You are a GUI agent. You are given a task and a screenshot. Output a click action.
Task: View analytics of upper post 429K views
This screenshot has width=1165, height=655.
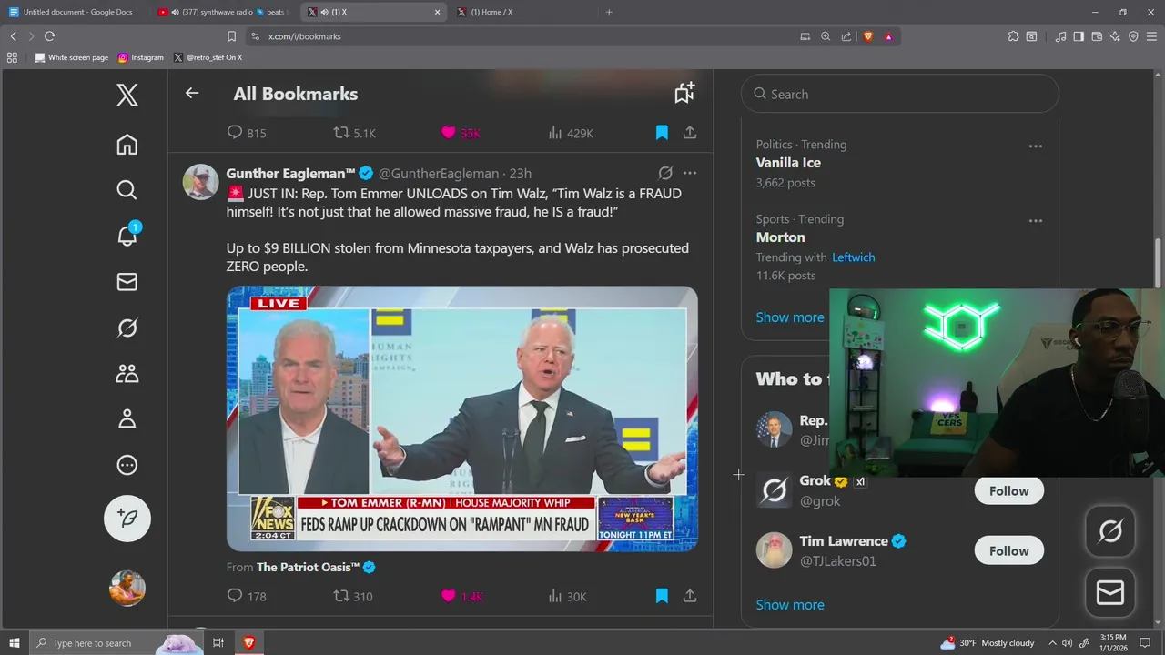(571, 133)
